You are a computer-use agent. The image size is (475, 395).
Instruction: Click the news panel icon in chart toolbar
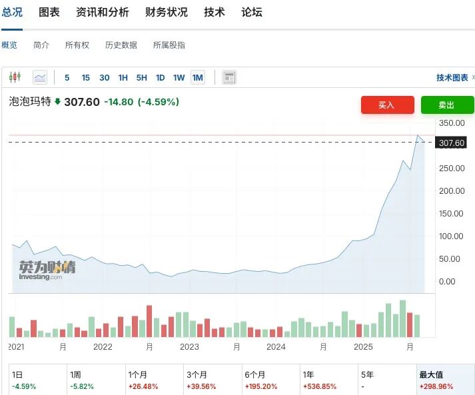(229, 77)
